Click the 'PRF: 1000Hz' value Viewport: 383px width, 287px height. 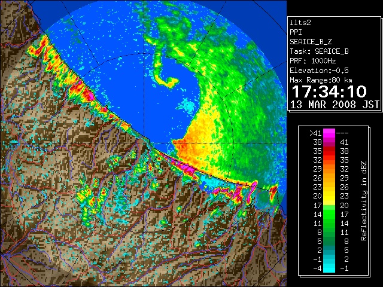click(312, 61)
